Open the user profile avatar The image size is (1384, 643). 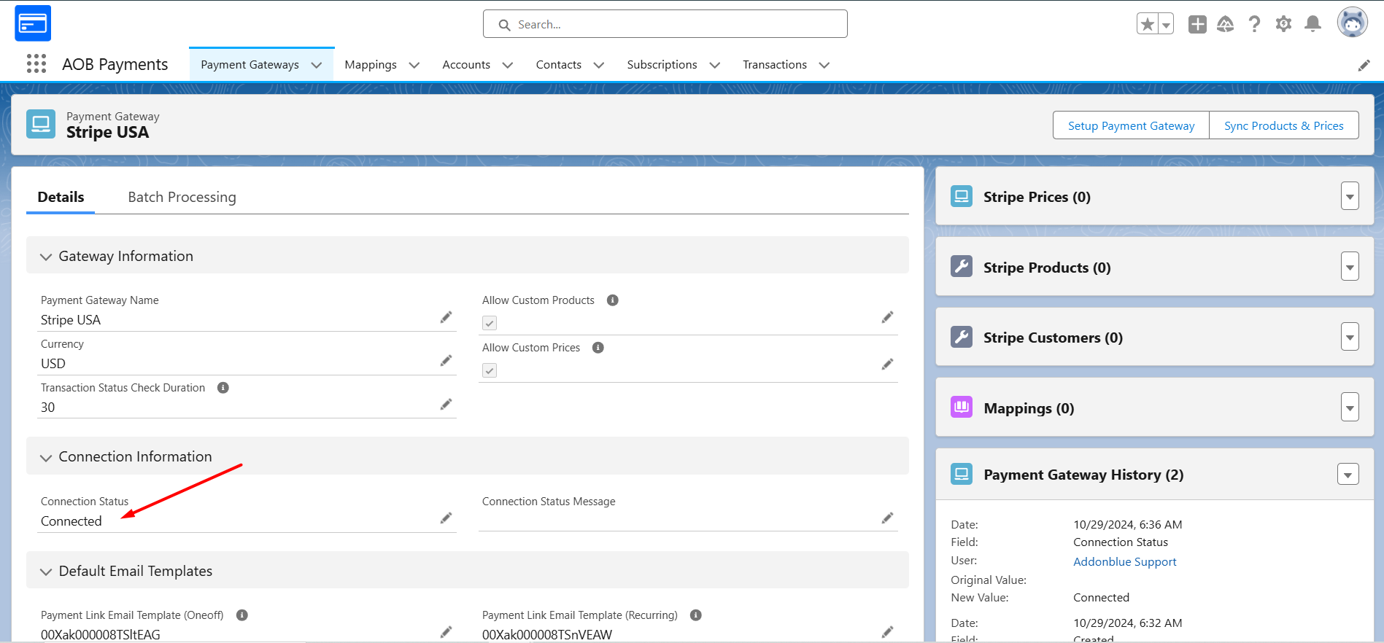coord(1352,23)
